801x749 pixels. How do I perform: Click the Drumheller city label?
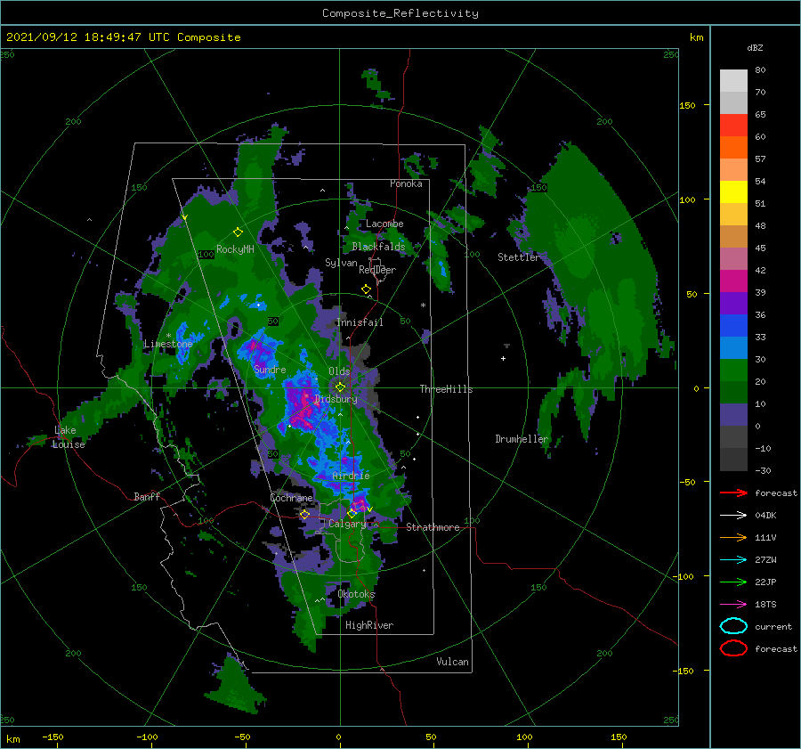click(522, 439)
